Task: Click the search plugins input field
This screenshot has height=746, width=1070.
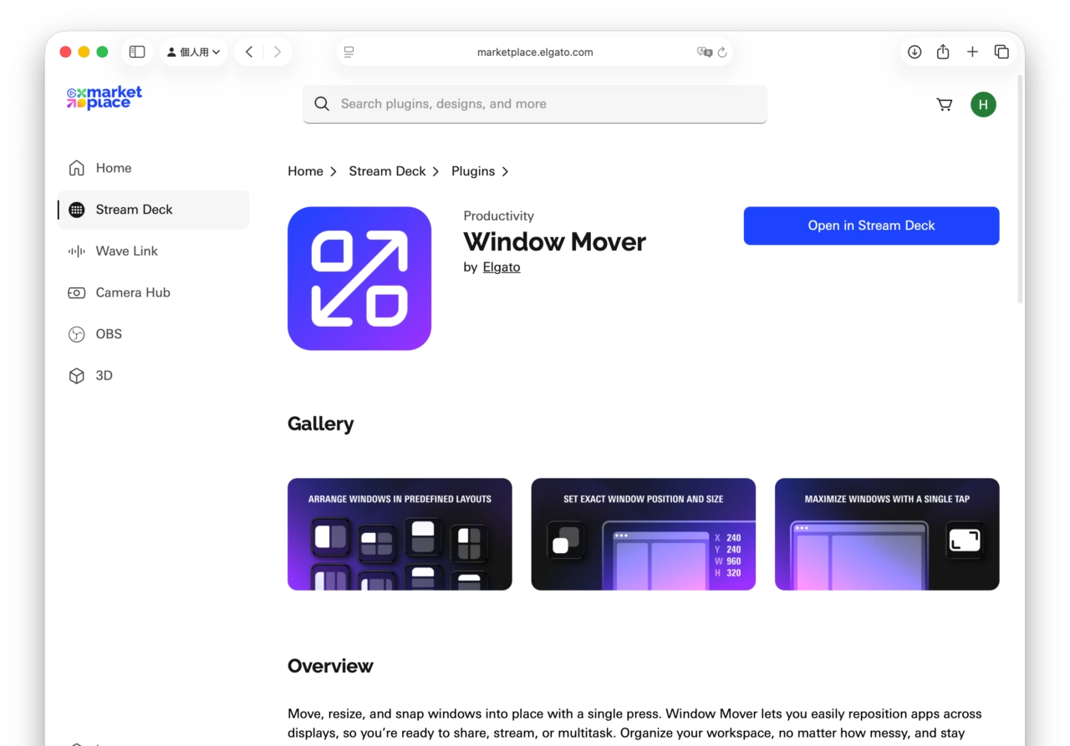Action: (535, 104)
